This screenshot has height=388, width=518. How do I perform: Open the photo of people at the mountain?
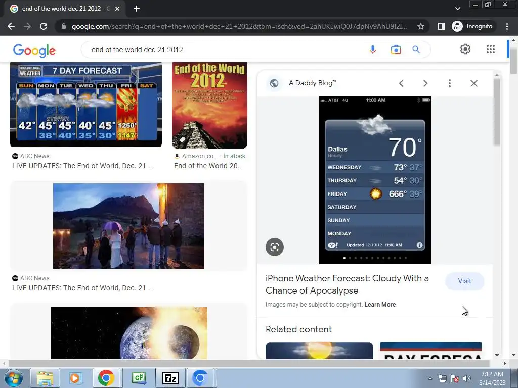tap(128, 226)
